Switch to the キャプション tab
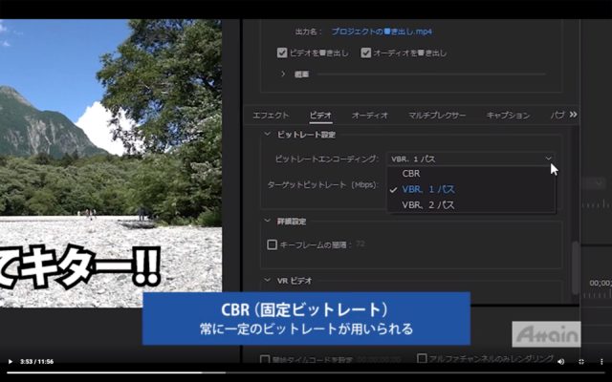This screenshot has width=612, height=382. (x=508, y=116)
